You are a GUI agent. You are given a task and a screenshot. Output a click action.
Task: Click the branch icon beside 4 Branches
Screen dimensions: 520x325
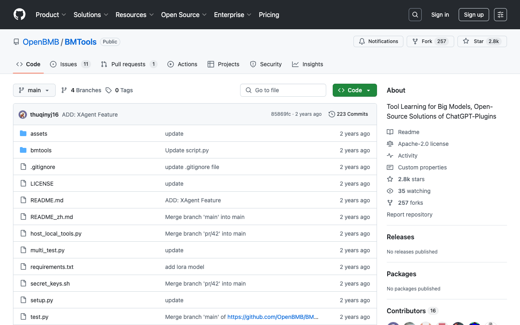[x=64, y=90]
